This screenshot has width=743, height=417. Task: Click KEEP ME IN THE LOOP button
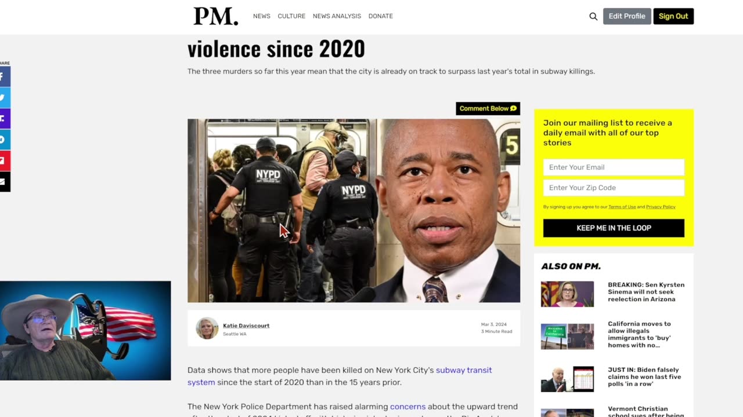click(614, 228)
